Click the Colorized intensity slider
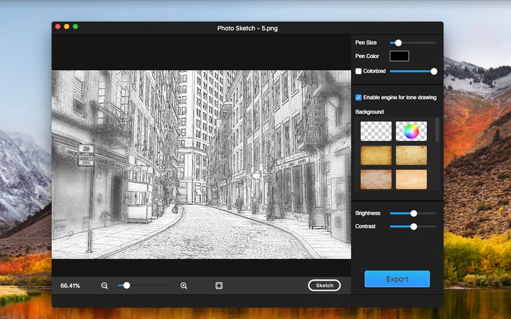 [434, 71]
